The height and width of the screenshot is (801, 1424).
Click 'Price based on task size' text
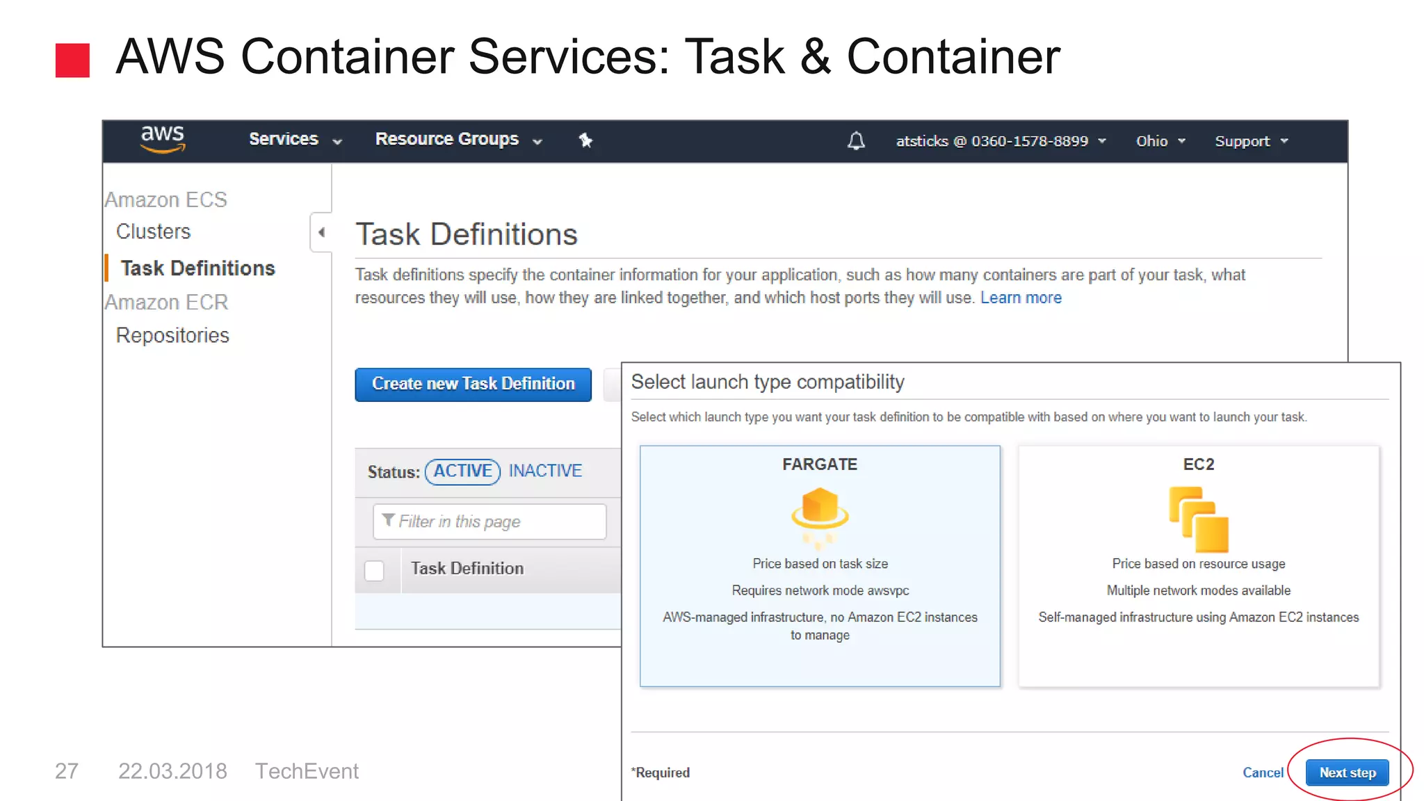820,564
